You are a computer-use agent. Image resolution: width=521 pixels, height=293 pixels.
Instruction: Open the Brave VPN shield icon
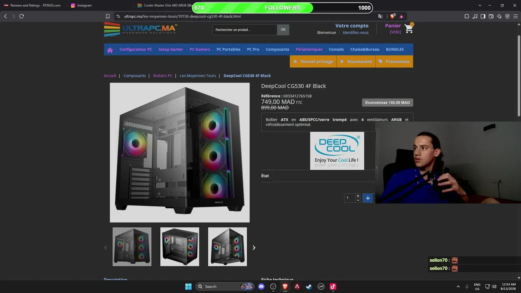(x=507, y=16)
